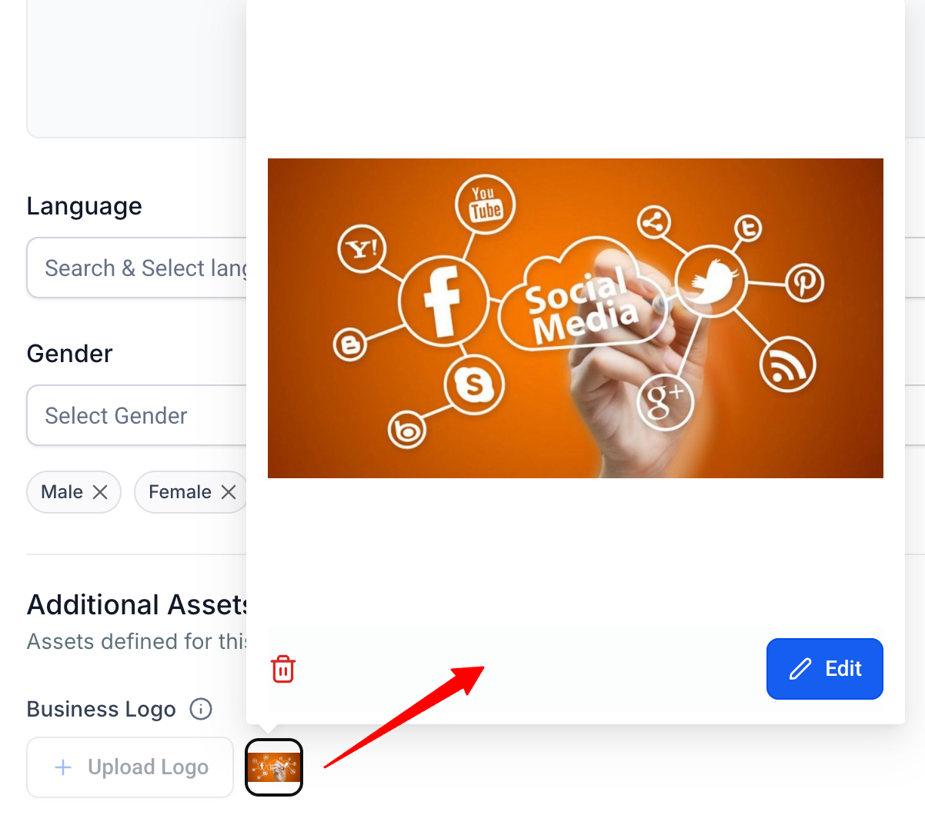This screenshot has width=925, height=815.
Task: Click the RSS feed icon in the preview image
Action: [x=787, y=364]
